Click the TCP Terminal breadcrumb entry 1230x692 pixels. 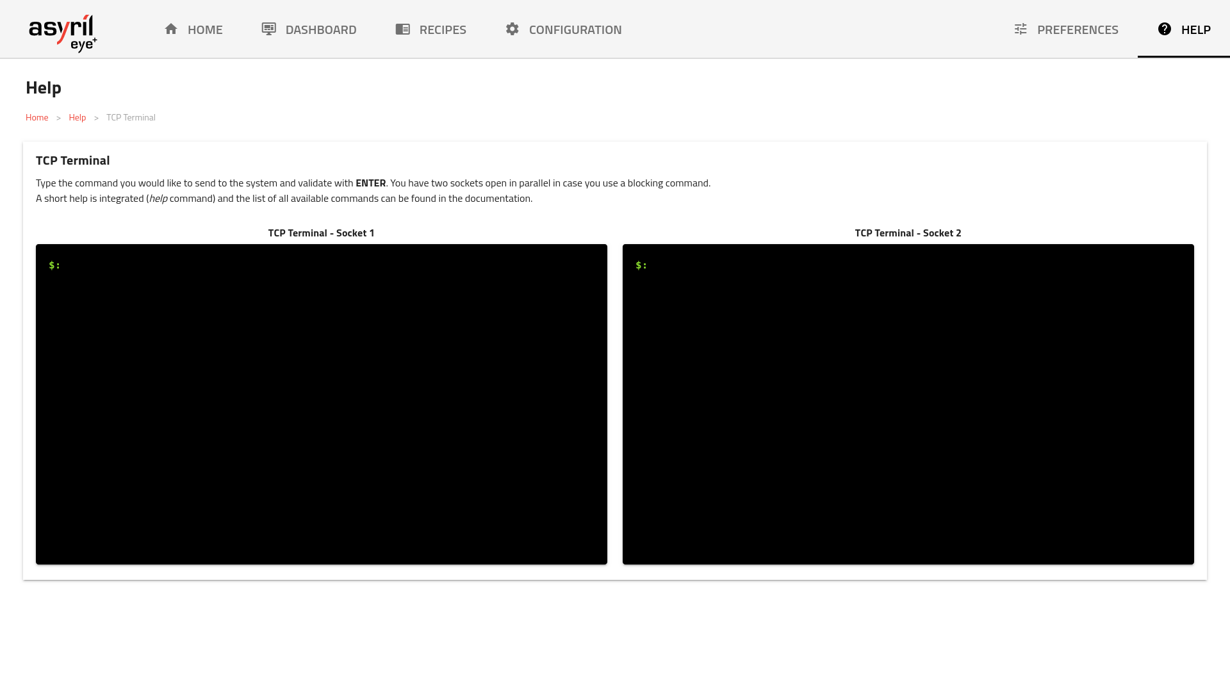[x=131, y=117]
